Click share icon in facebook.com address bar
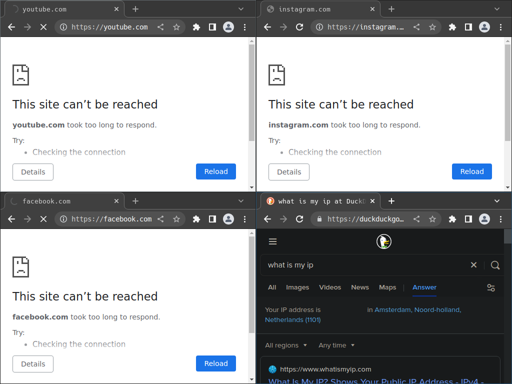Screen dimensions: 512x384 (160, 219)
